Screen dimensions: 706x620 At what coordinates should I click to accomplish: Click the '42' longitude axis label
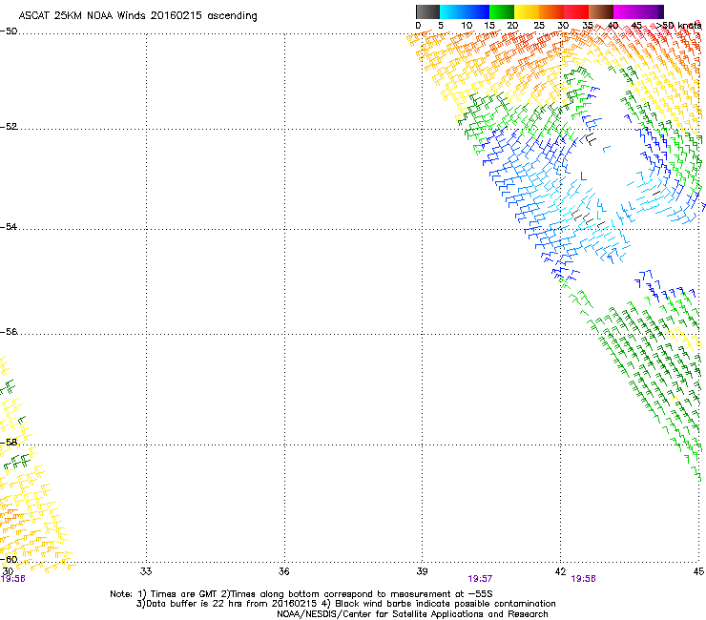tap(560, 571)
